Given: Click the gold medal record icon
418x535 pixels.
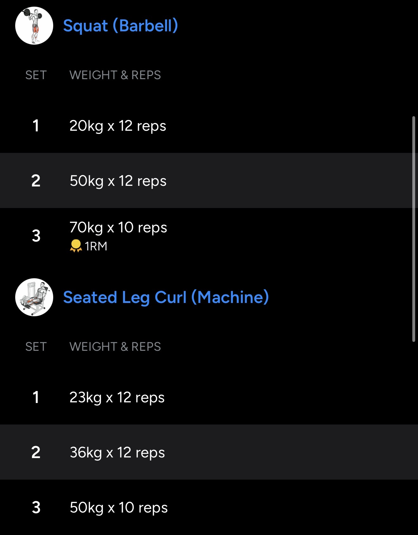Looking at the screenshot, I should coord(76,246).
